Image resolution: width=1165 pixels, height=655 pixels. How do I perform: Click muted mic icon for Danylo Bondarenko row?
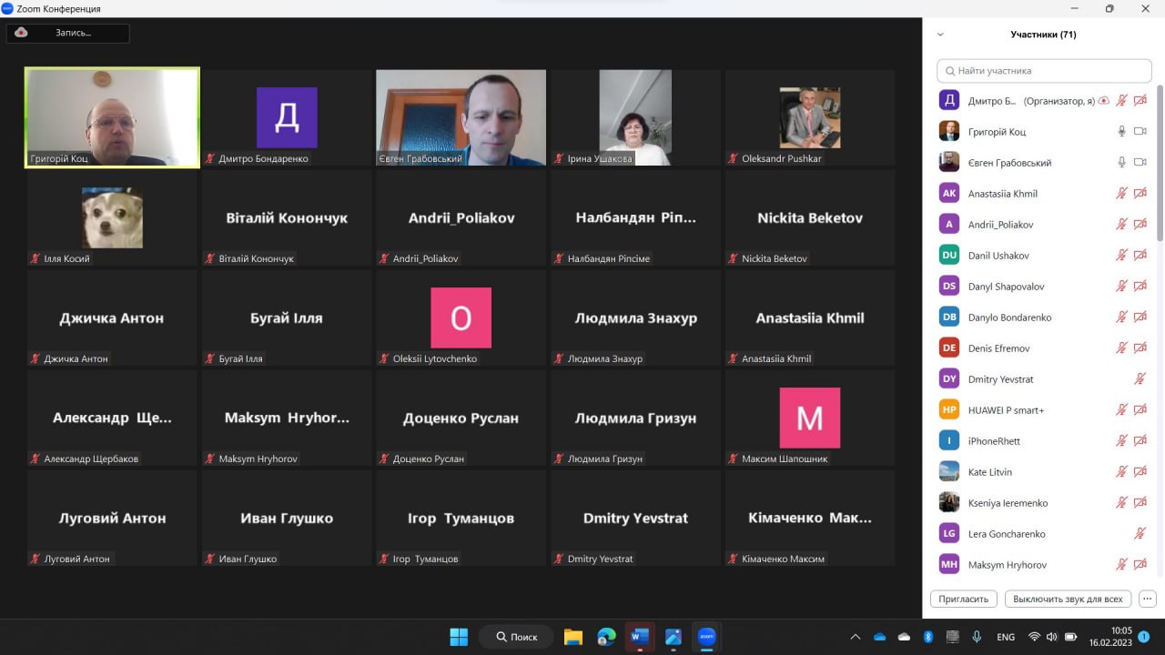coord(1122,317)
